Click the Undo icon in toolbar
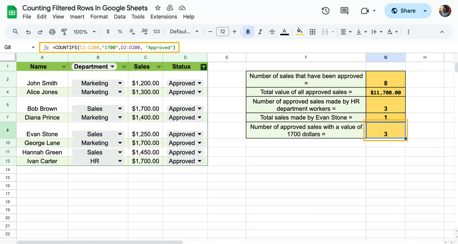The height and width of the screenshot is (244, 458). coord(28,32)
